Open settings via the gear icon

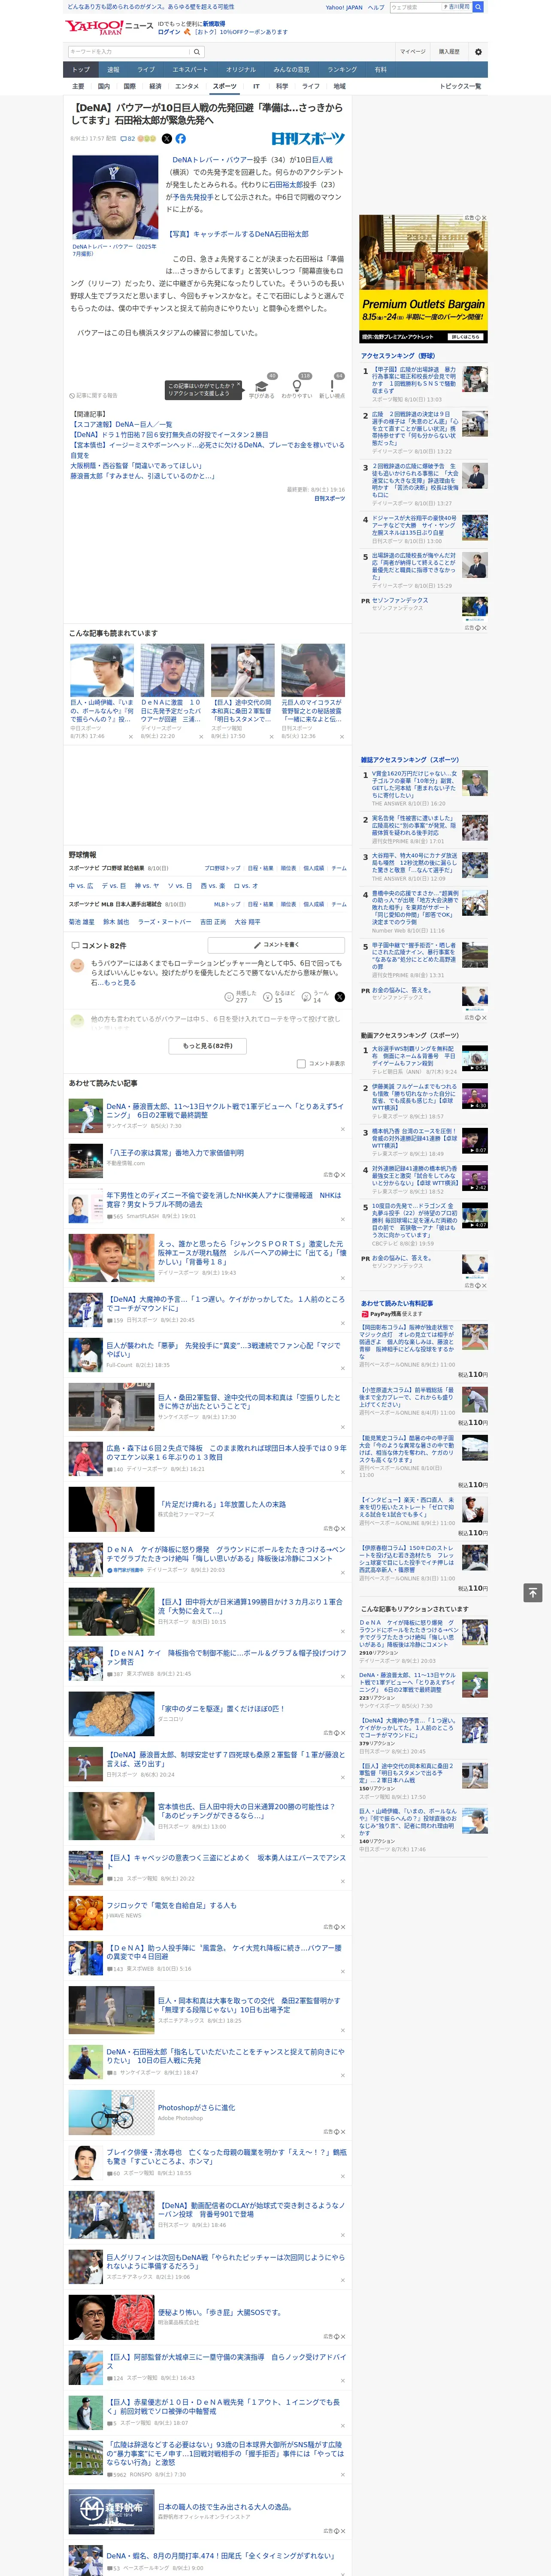[478, 51]
